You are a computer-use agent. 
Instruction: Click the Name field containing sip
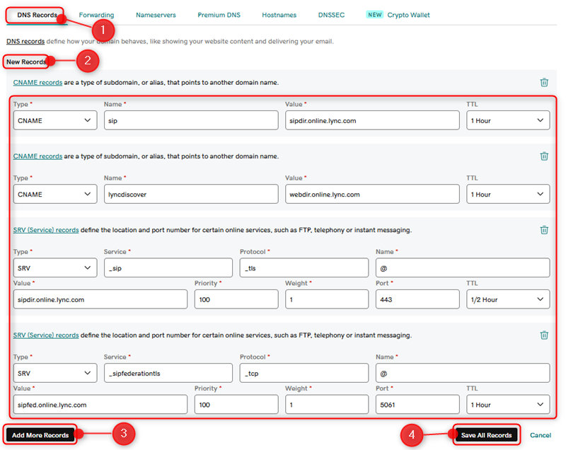pyautogui.click(x=191, y=120)
